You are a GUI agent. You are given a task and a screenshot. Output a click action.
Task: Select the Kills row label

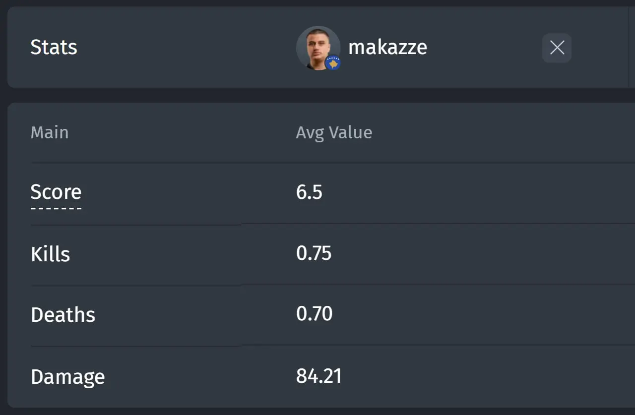[x=50, y=254]
